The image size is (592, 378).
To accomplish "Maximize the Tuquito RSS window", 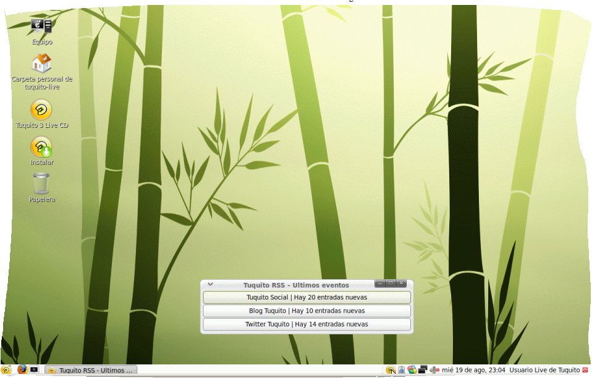I will 391,283.
